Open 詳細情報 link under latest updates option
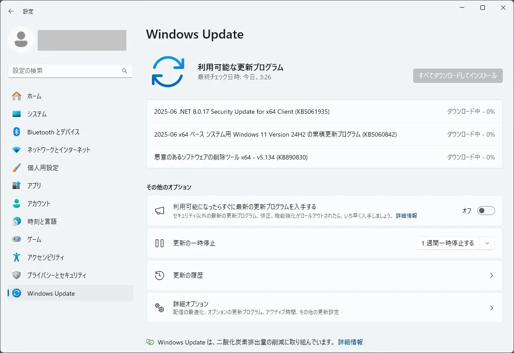Image resolution: width=514 pixels, height=353 pixels. (x=406, y=215)
